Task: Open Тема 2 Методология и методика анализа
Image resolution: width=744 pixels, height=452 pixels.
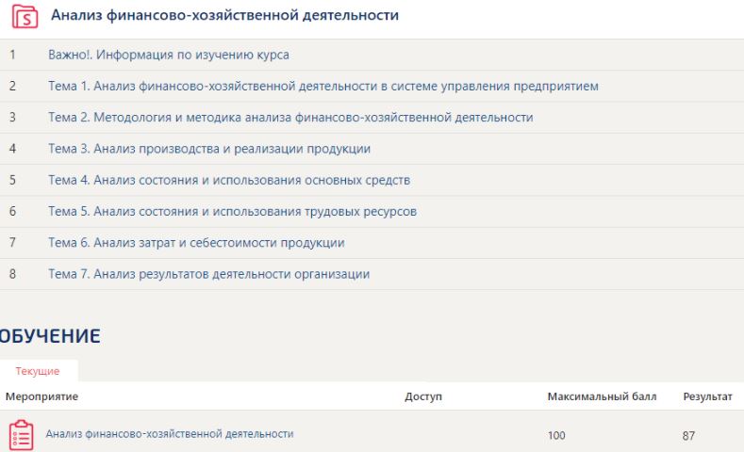Action: tap(290, 118)
